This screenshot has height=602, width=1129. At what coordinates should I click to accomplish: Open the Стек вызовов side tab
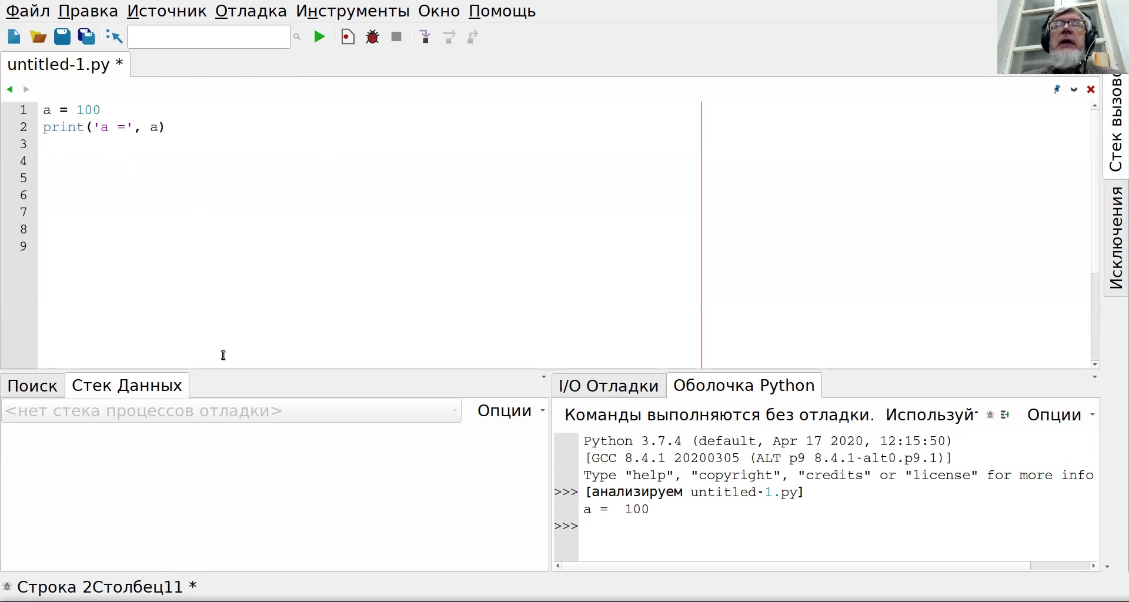(1116, 125)
